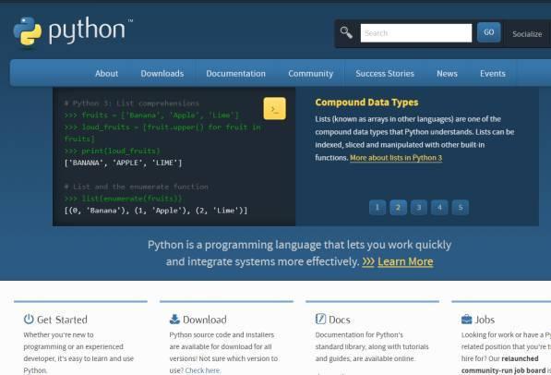Follow More about lists in Python 3 link
This screenshot has height=375, width=551.
point(396,158)
